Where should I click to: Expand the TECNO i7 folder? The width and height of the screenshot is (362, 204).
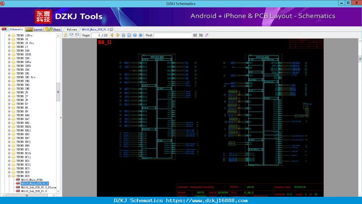pos(9,47)
